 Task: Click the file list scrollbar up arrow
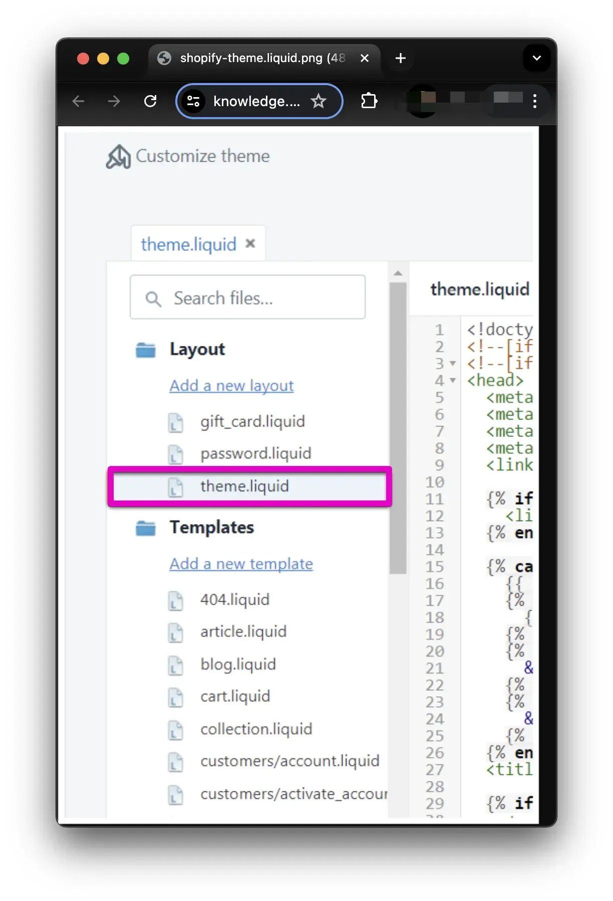tap(398, 273)
